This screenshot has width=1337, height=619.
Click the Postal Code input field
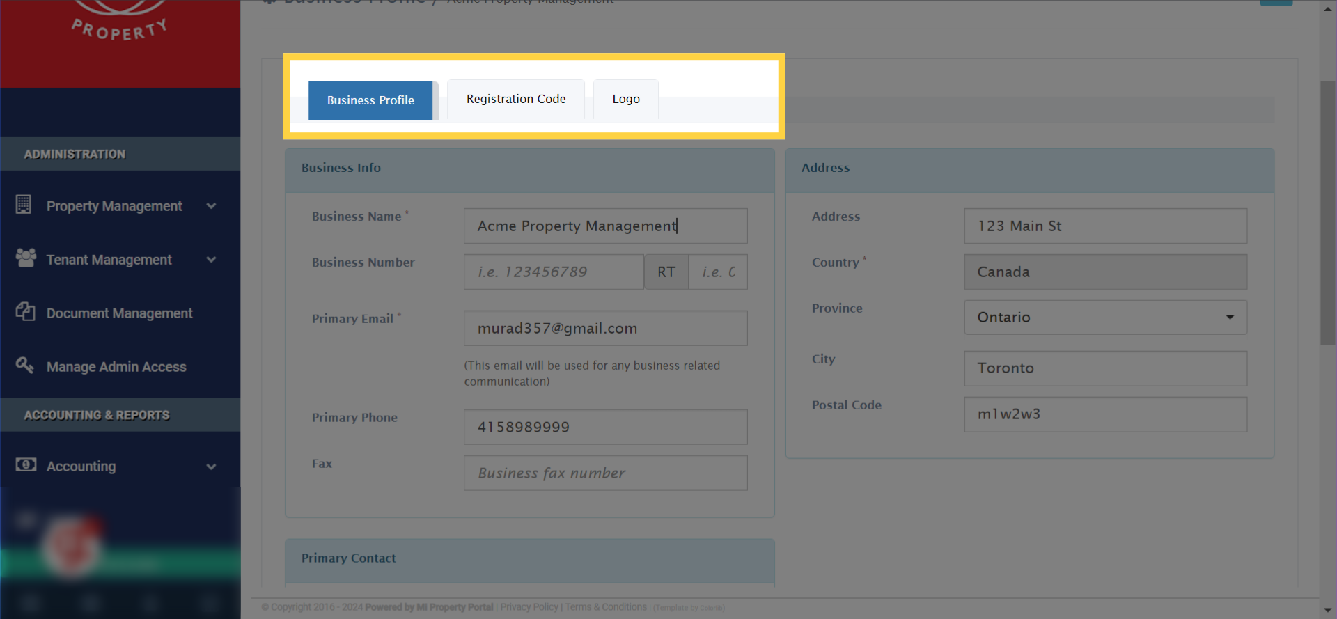pos(1105,414)
